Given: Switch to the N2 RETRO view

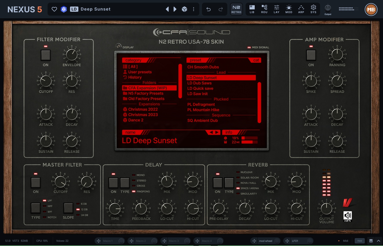Looking at the screenshot, I should click(x=236, y=9).
